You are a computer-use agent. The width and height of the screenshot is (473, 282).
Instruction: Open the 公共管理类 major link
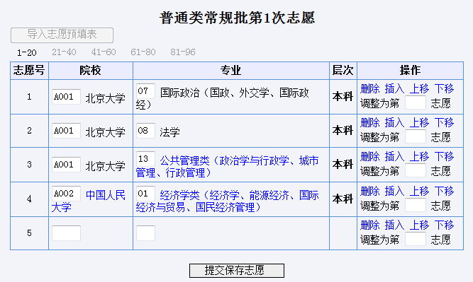[227, 167]
